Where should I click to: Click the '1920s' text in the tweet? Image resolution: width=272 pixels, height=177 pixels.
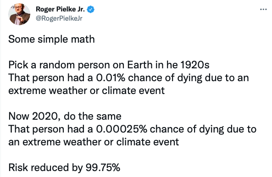[195, 65]
